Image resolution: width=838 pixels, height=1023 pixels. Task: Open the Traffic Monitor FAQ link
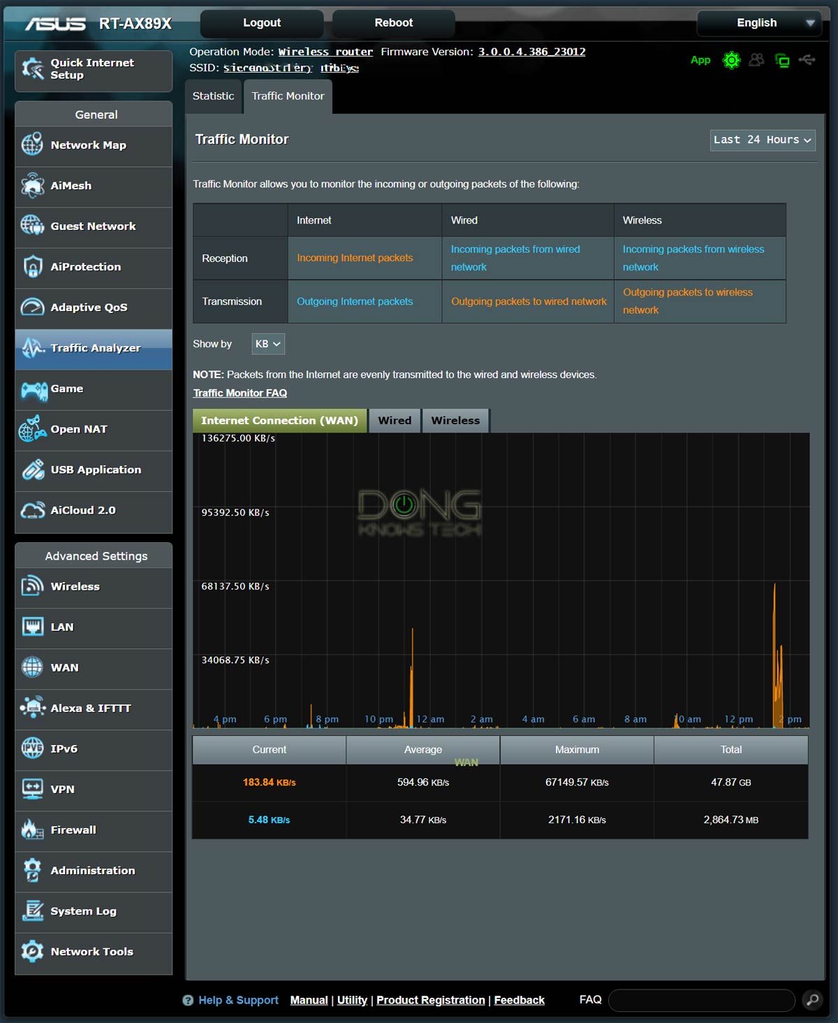click(x=240, y=393)
